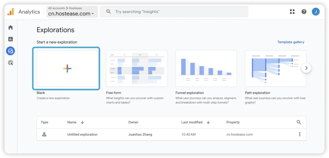Click the Analytics logo
The image size is (329, 158).
click(x=11, y=12)
